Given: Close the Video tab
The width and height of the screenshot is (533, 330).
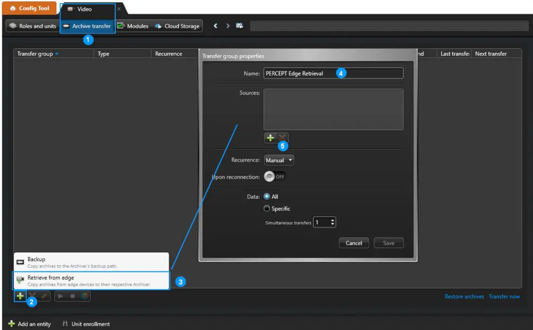Looking at the screenshot, I should [119, 9].
